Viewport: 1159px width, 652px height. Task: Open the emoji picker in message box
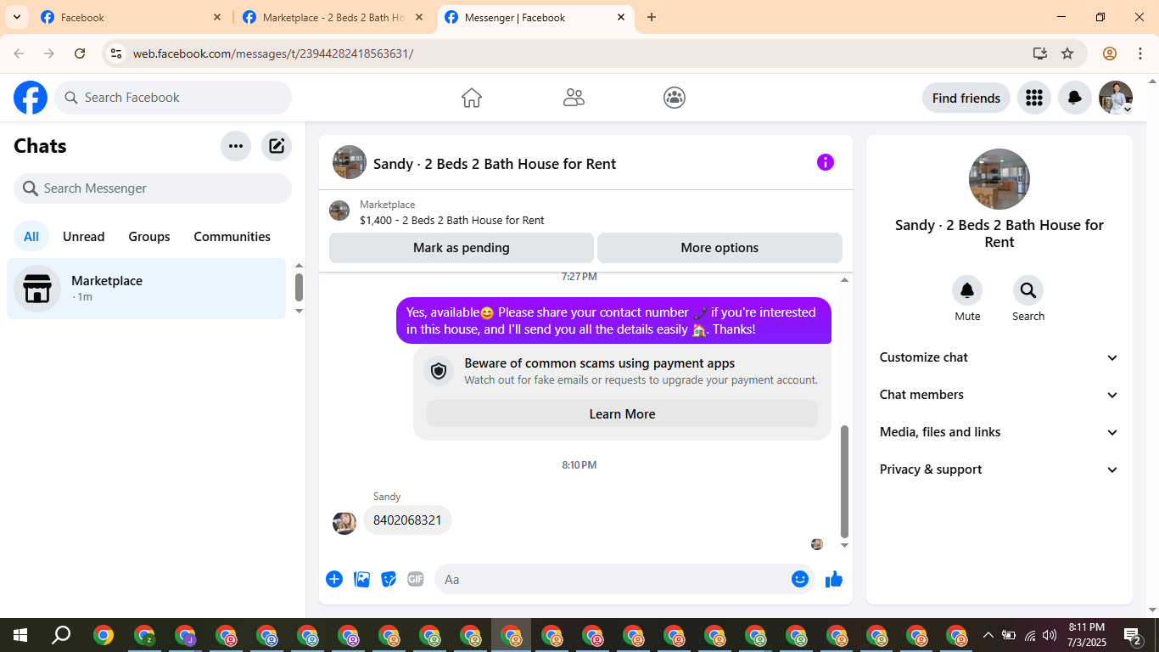click(x=799, y=579)
